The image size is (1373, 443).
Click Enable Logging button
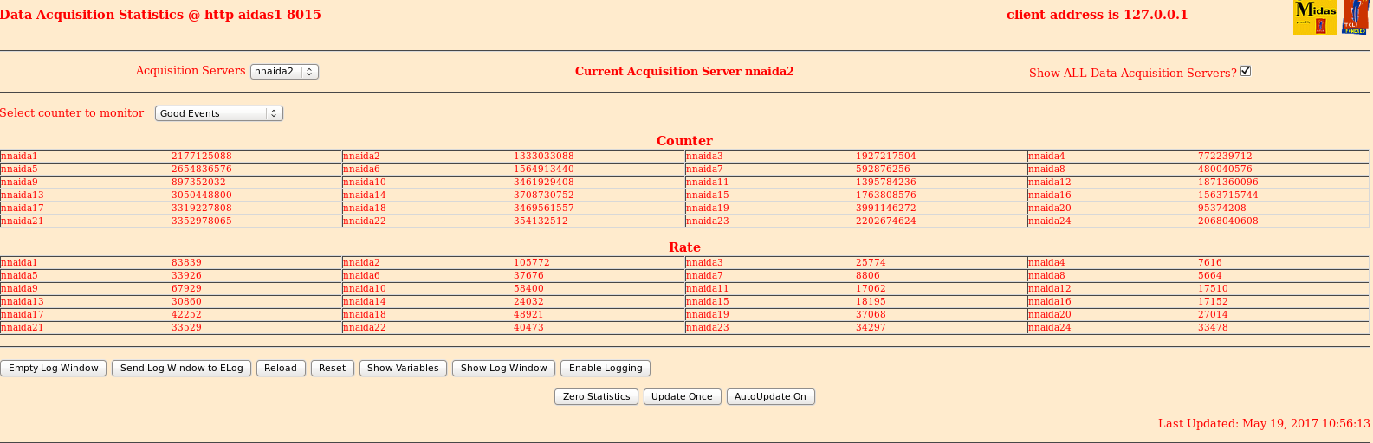tap(606, 368)
